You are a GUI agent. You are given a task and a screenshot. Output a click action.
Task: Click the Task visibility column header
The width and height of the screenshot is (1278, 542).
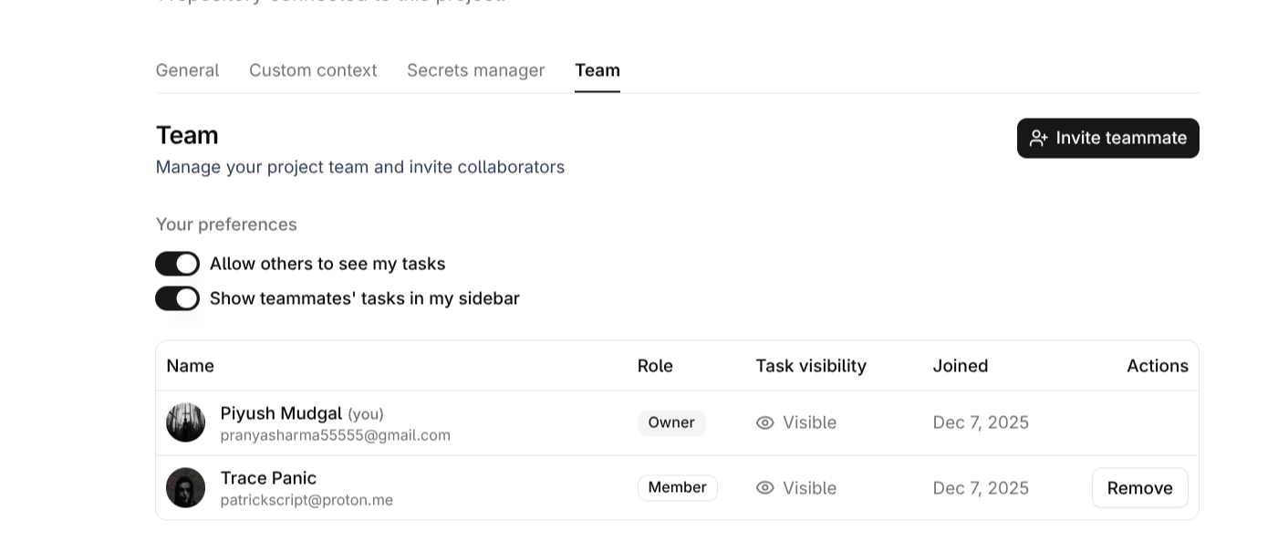(811, 366)
